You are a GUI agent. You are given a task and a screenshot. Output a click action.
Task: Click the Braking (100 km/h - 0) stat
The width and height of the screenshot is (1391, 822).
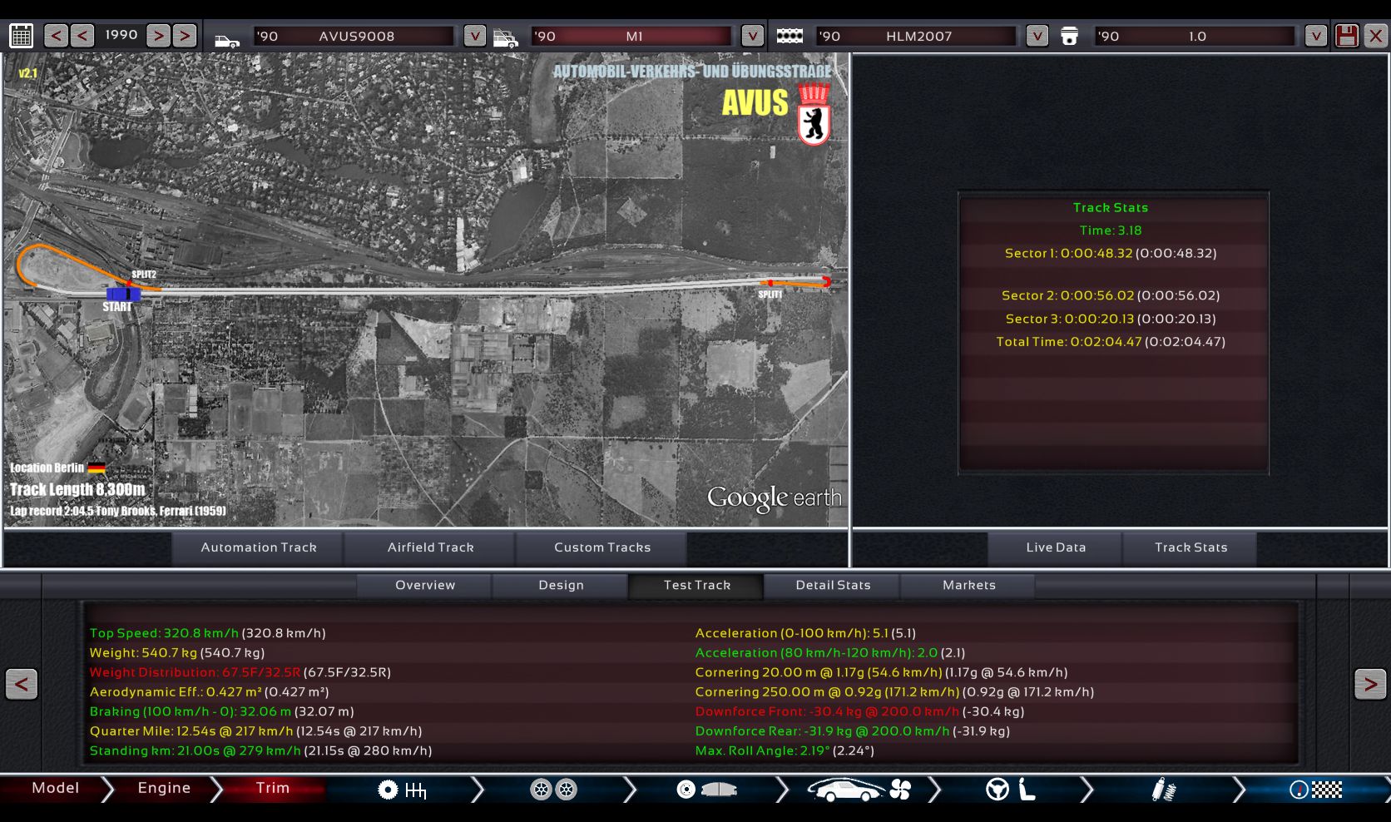221,712
